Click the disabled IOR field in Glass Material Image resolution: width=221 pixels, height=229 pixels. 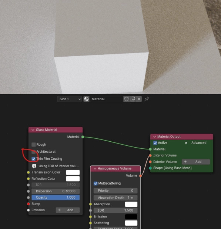click(56, 185)
